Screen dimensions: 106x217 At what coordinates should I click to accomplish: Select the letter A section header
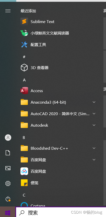[x=24, y=80]
